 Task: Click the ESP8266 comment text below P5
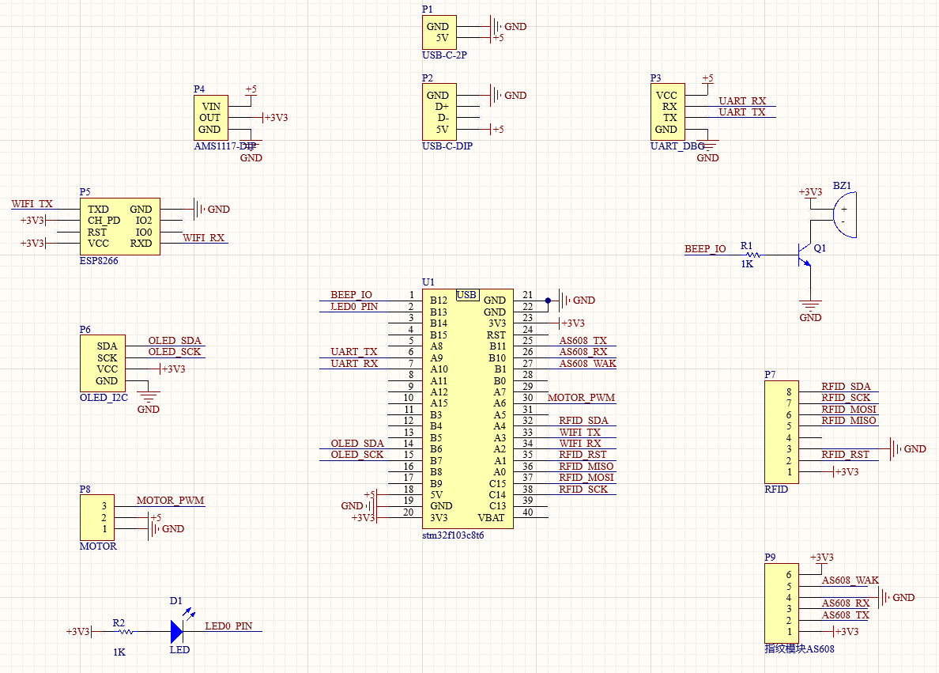coord(99,261)
